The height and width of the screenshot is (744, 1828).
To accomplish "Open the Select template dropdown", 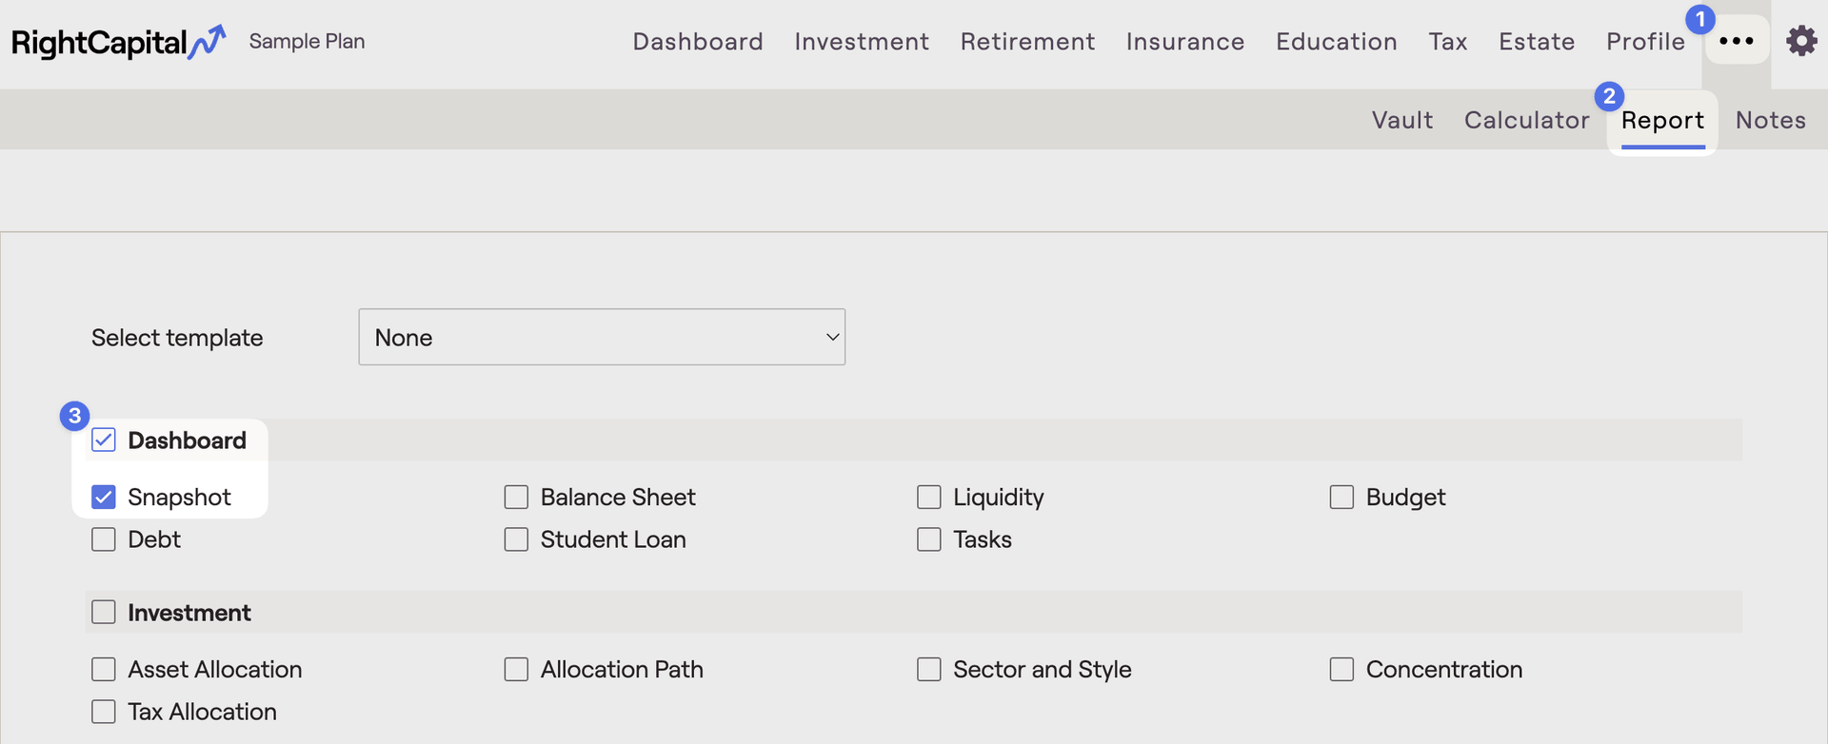I will (x=602, y=337).
